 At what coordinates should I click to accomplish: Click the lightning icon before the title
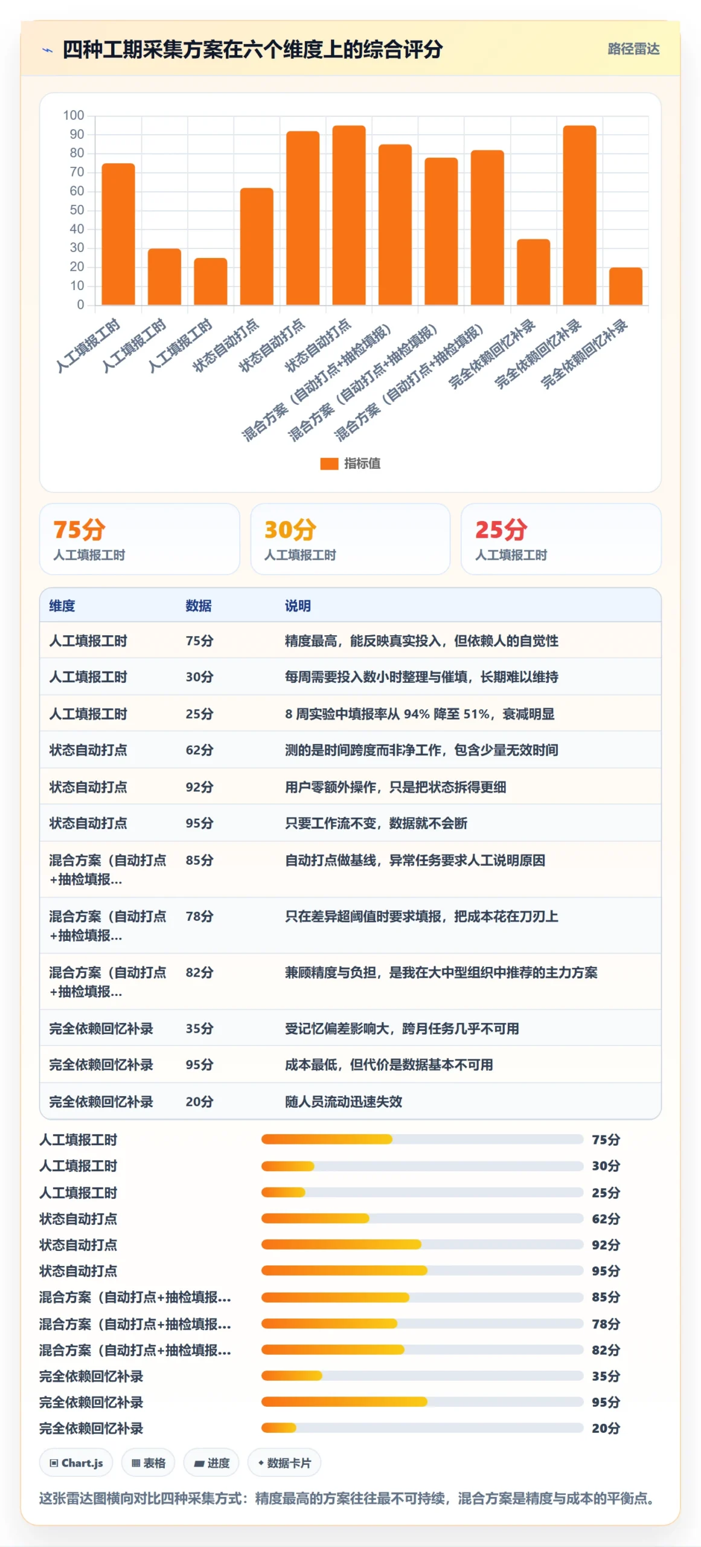click(x=47, y=50)
